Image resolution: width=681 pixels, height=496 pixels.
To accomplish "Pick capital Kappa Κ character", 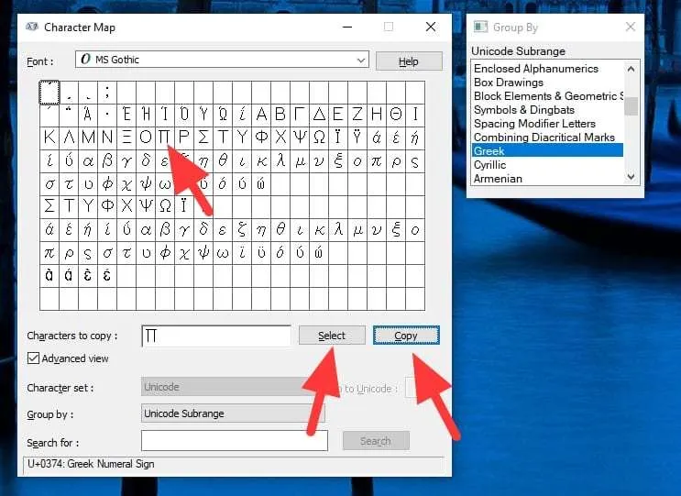I will pos(49,138).
